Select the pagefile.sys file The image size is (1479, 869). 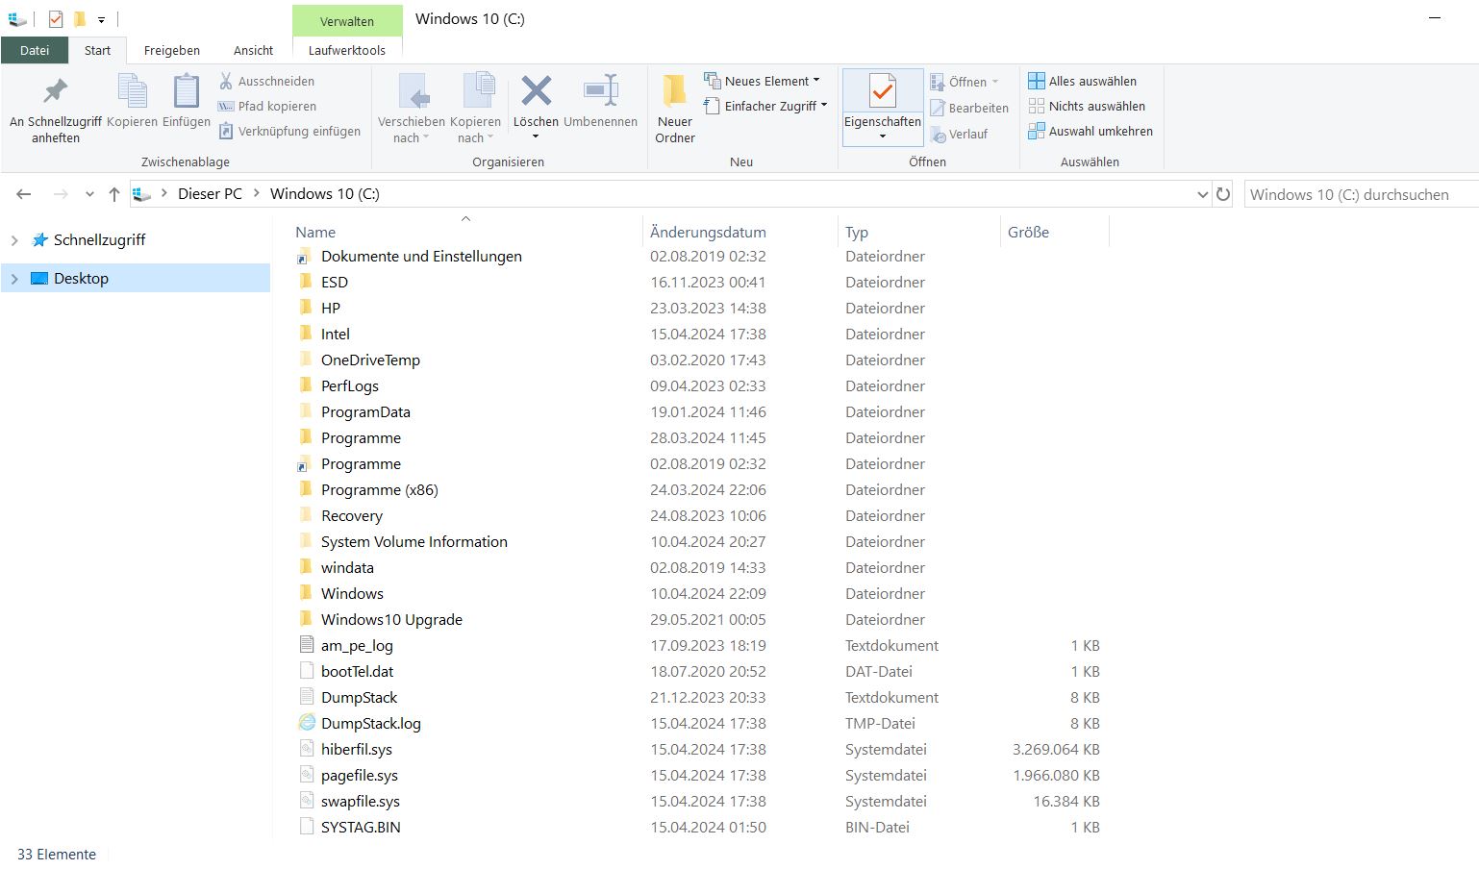click(360, 776)
